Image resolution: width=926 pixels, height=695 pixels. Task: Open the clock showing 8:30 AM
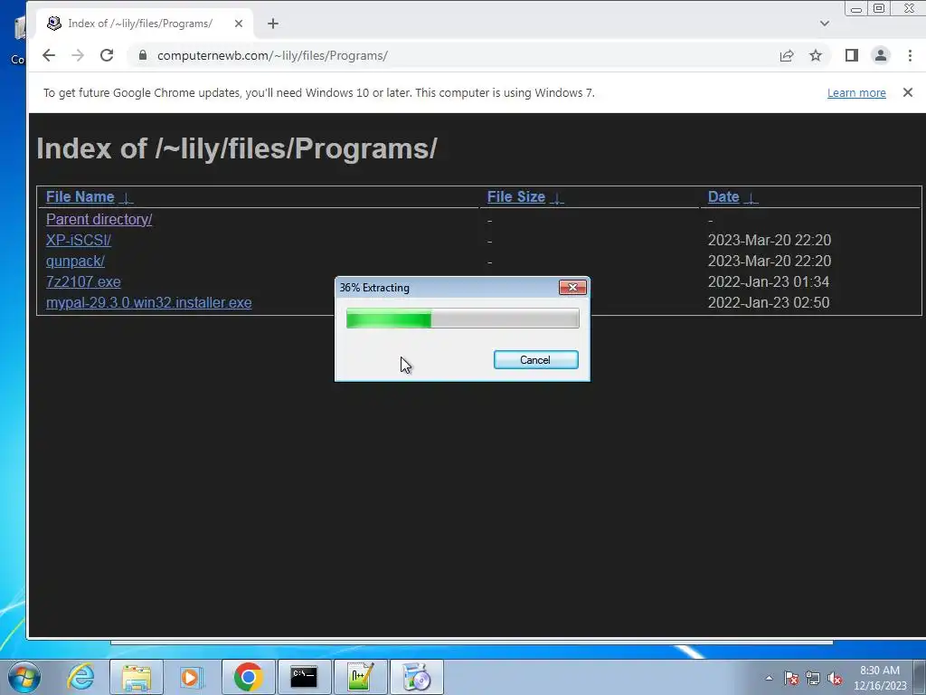880,678
